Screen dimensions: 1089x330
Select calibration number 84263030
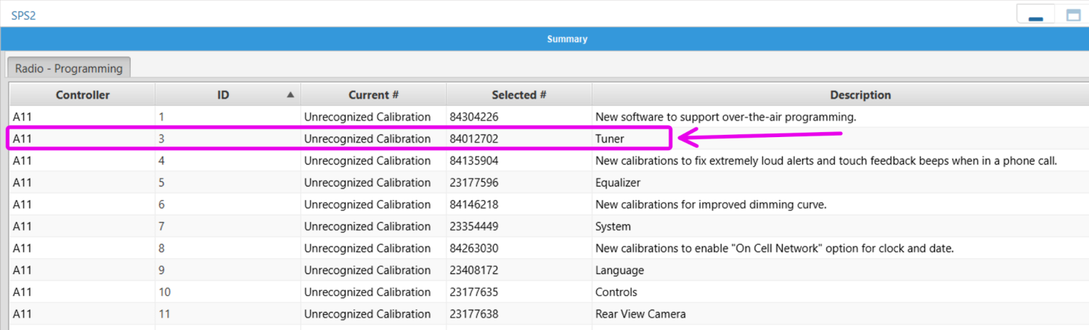pos(474,248)
